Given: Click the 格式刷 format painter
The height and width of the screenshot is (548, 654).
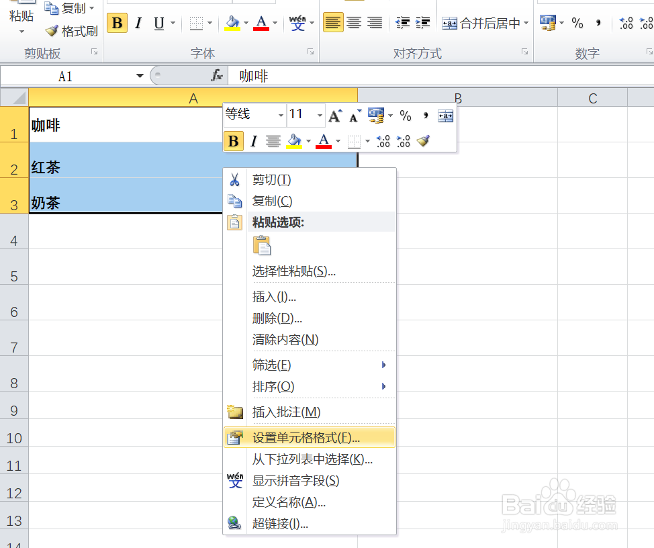Looking at the screenshot, I should 71,31.
